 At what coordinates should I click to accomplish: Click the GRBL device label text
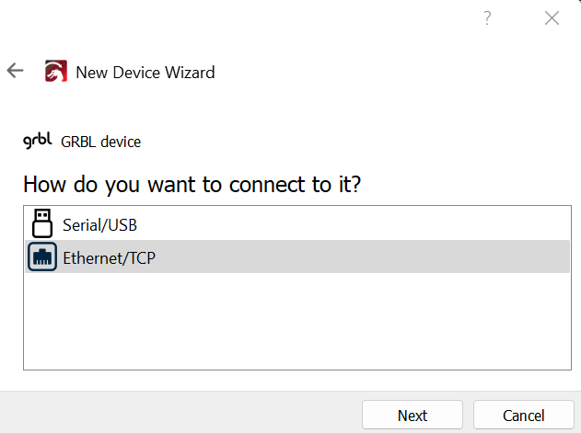coord(100,142)
